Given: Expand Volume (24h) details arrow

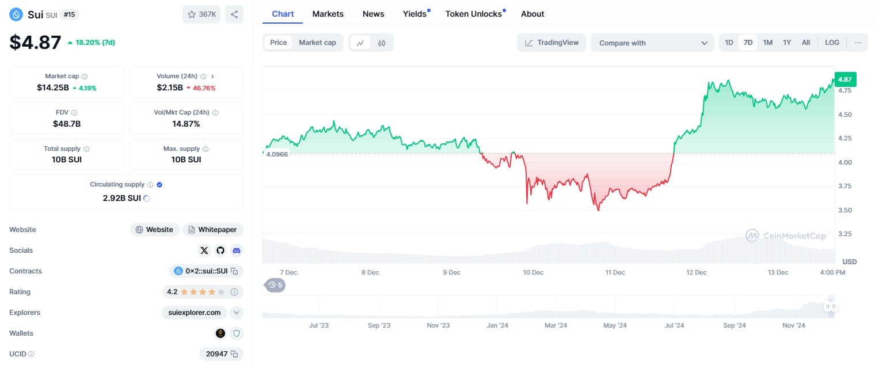Looking at the screenshot, I should (x=212, y=77).
